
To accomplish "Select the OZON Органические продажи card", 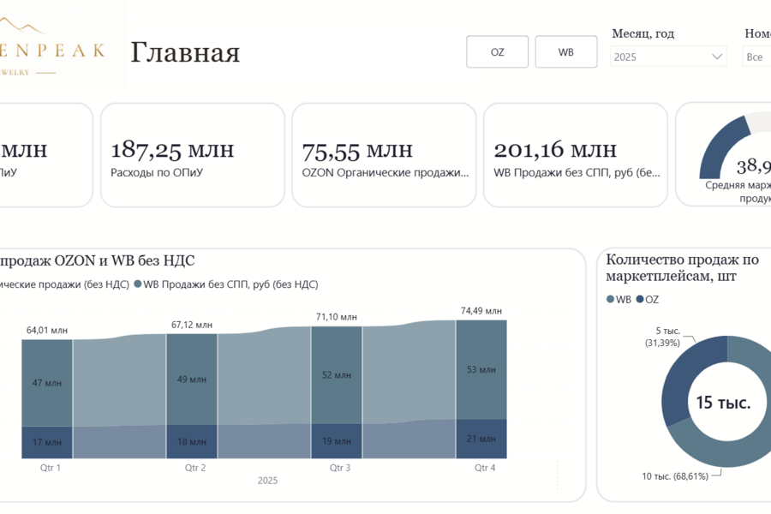I will click(384, 155).
